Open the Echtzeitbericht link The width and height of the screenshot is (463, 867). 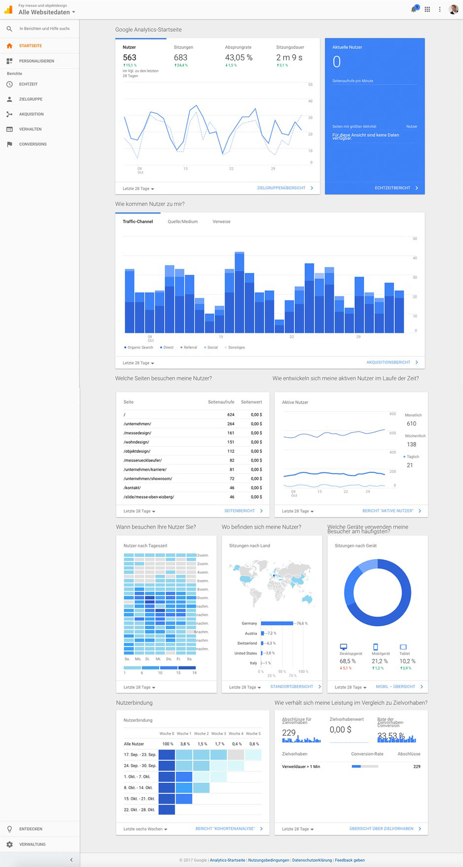(397, 188)
